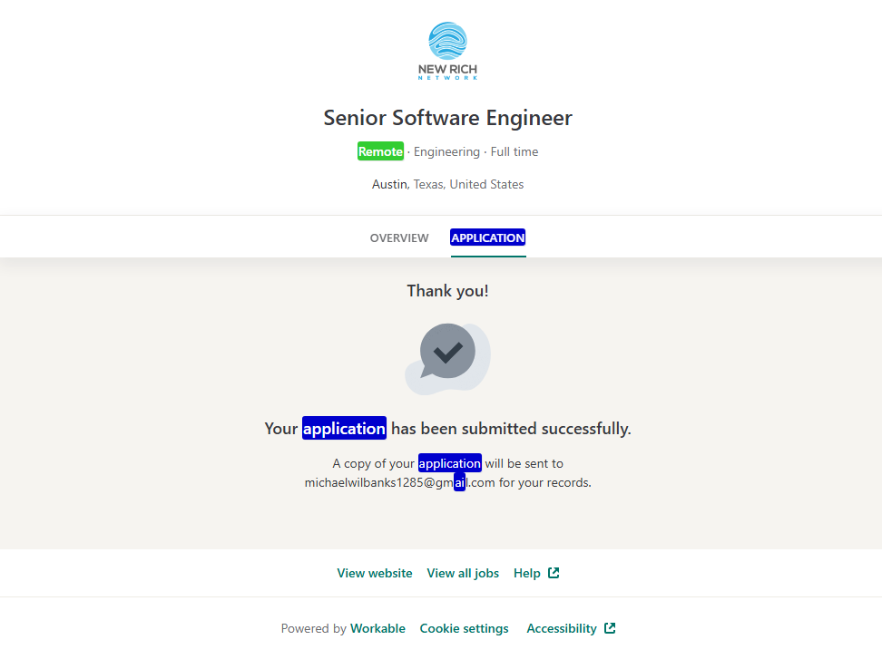Open Cookie settings
This screenshot has width=882, height=659.
click(x=464, y=628)
